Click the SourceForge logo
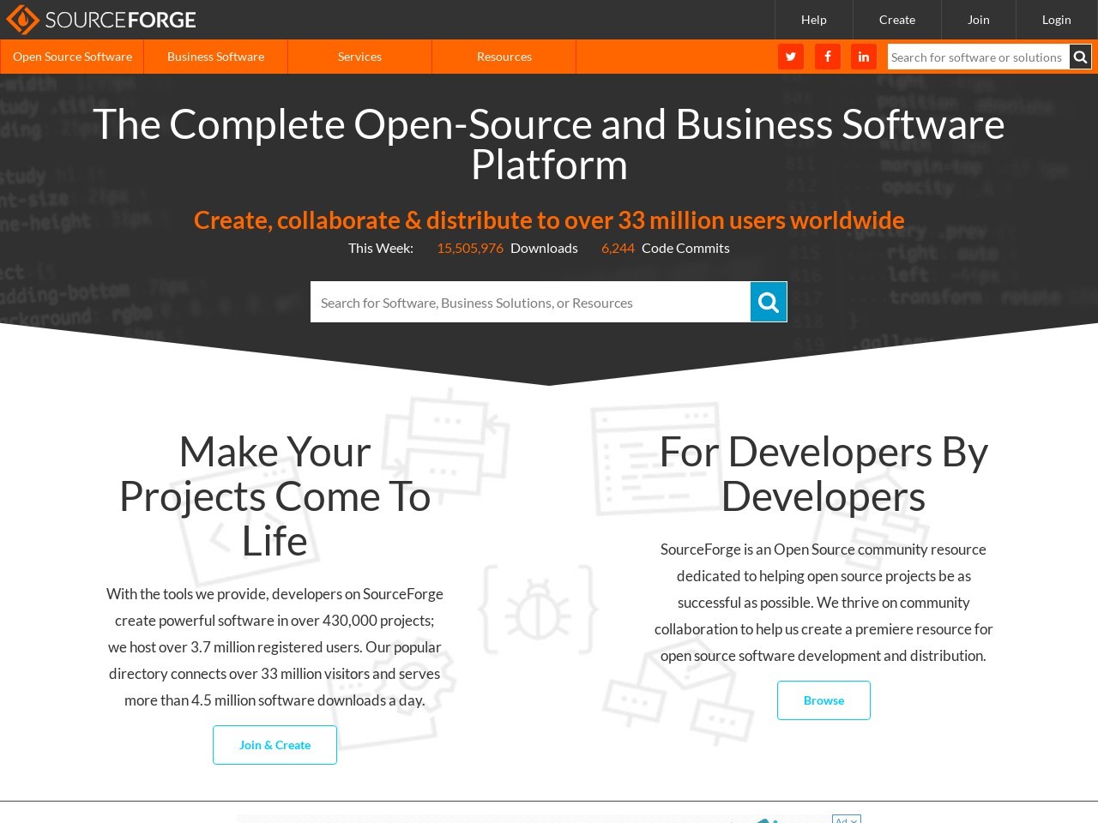Image resolution: width=1098 pixels, height=823 pixels. (101, 20)
